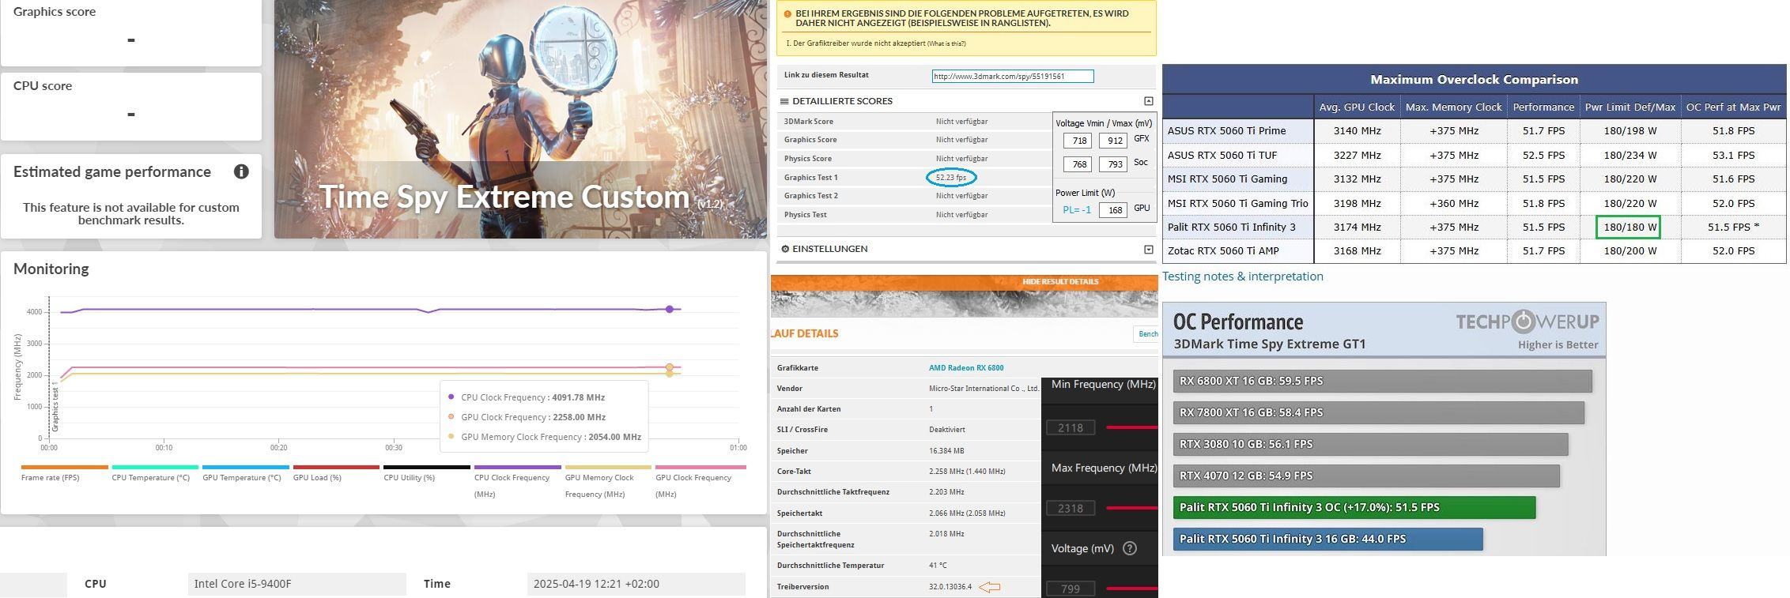Toggle Frame rate (FPS) series in Monitoring legend
The width and height of the screenshot is (1790, 598).
pyautogui.click(x=64, y=473)
